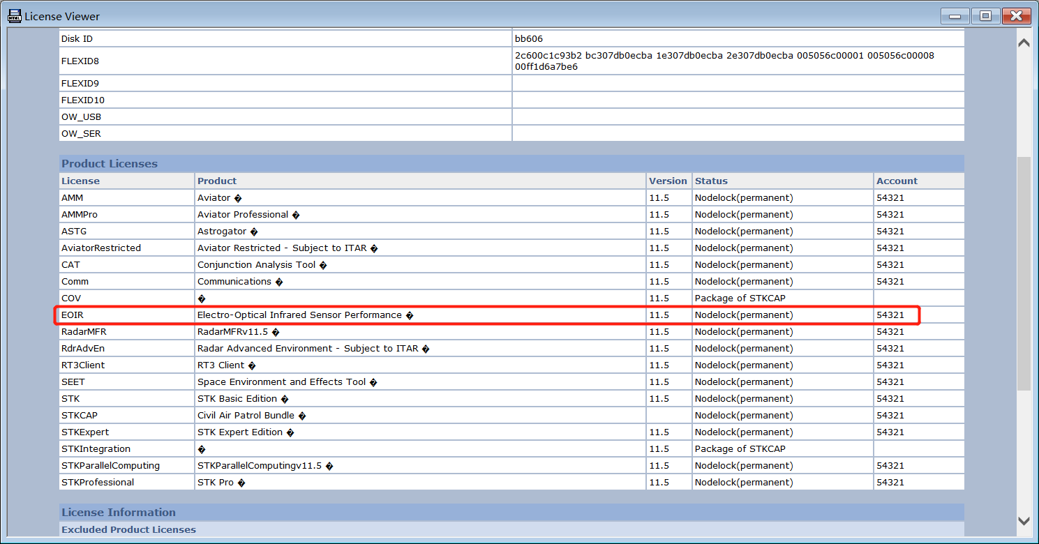Click the icon next to STK Pro entry

(x=241, y=482)
